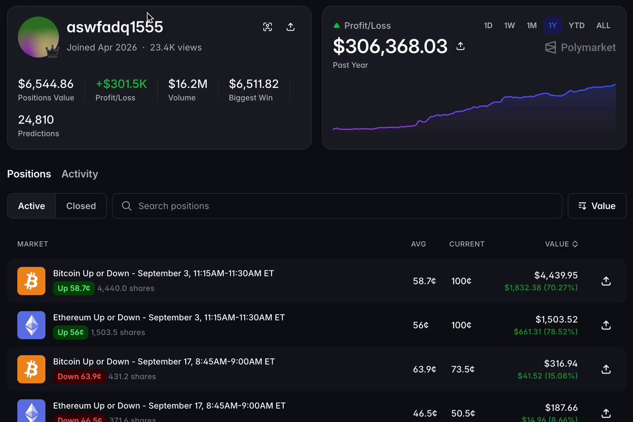
Task: Click the green Up 56¢ badge
Action: (71, 332)
